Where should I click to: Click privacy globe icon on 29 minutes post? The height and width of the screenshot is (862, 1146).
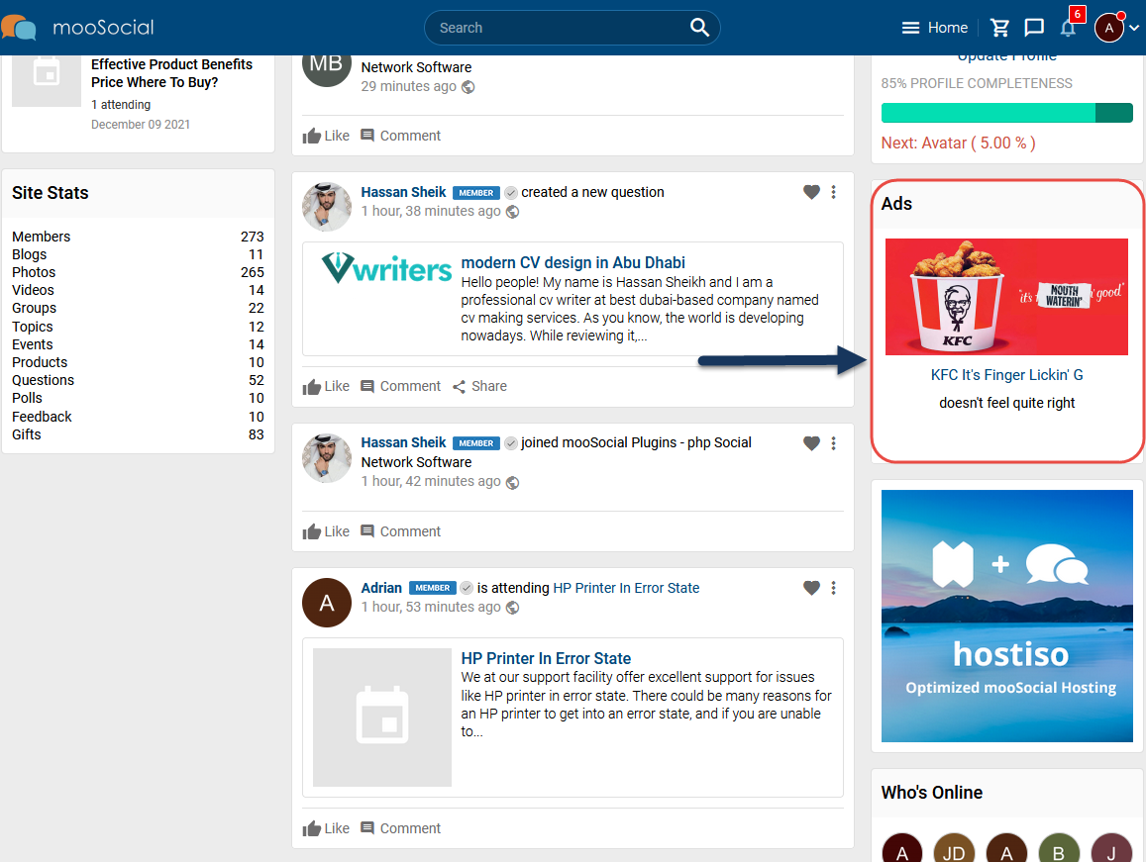[x=469, y=87]
